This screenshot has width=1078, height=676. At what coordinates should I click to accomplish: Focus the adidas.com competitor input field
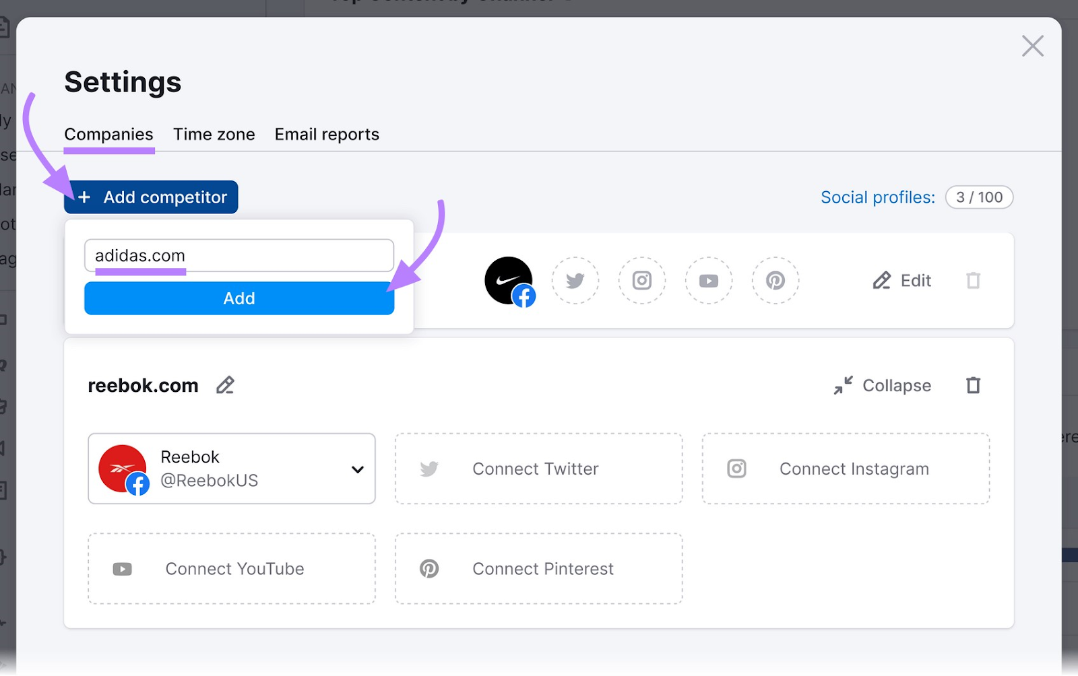(x=239, y=255)
